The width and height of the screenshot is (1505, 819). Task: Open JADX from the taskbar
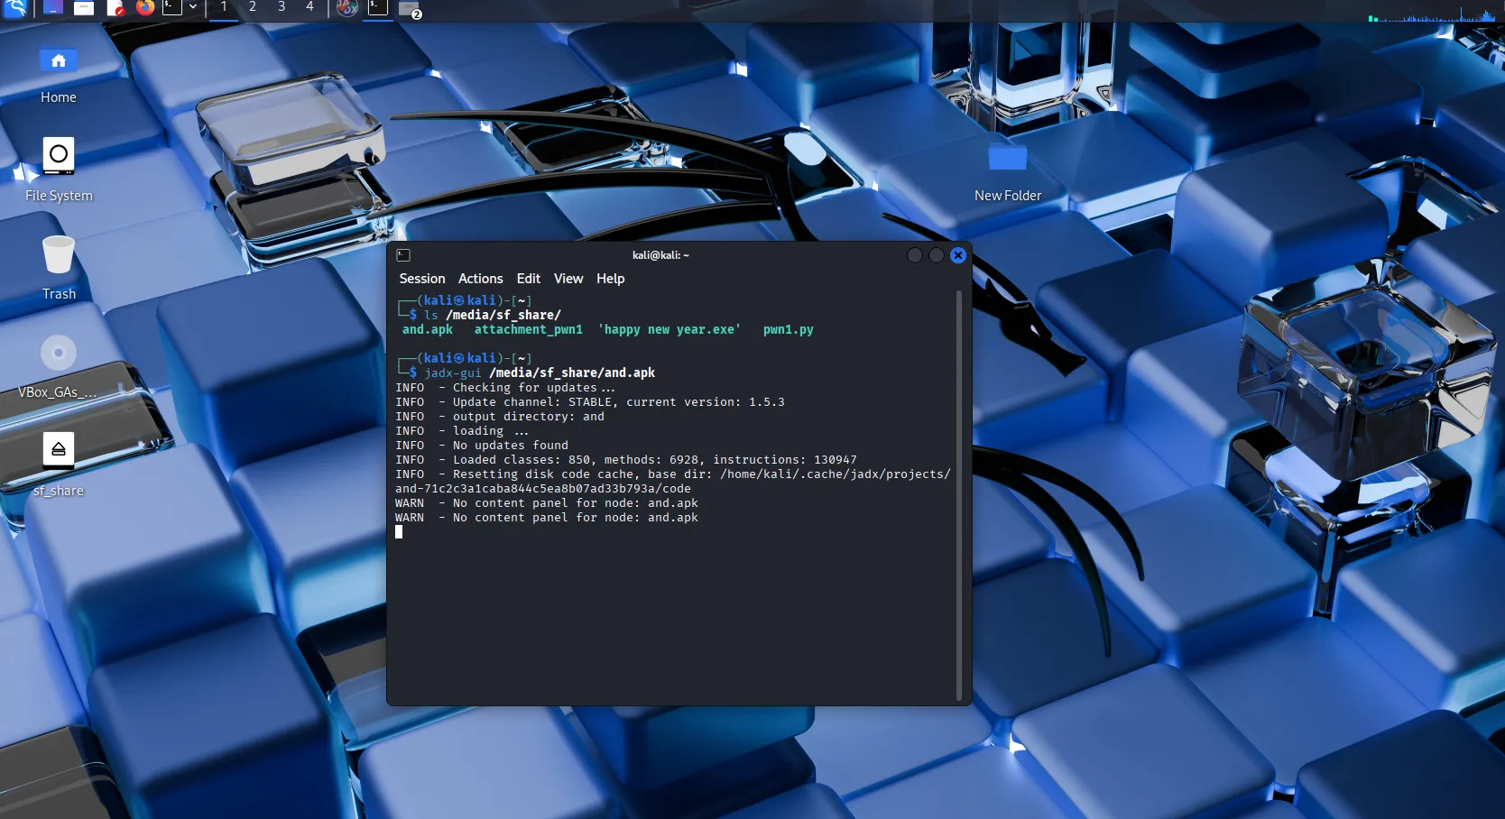tap(347, 9)
